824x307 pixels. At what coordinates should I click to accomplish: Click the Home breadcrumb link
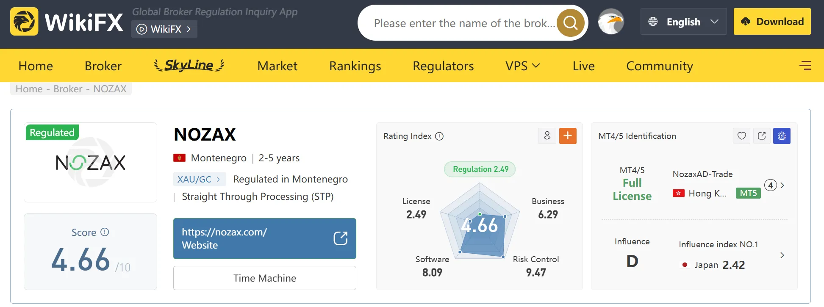tap(29, 89)
